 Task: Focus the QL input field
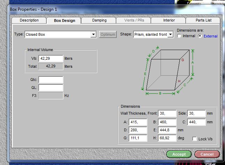51,88
